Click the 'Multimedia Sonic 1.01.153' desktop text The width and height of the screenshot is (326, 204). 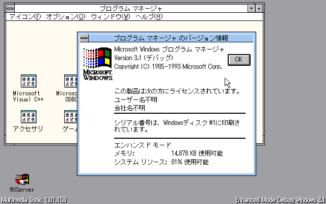tap(34, 200)
